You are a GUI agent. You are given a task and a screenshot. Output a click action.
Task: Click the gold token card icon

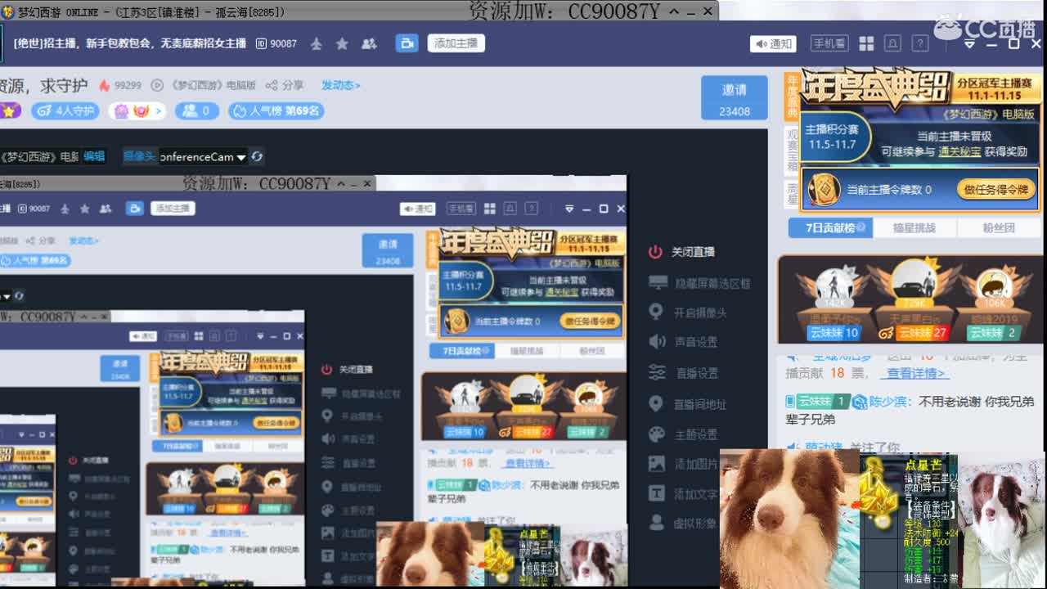[823, 190]
